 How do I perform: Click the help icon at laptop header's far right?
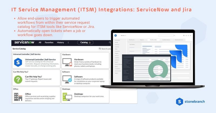pyautogui.click(x=191, y=35)
